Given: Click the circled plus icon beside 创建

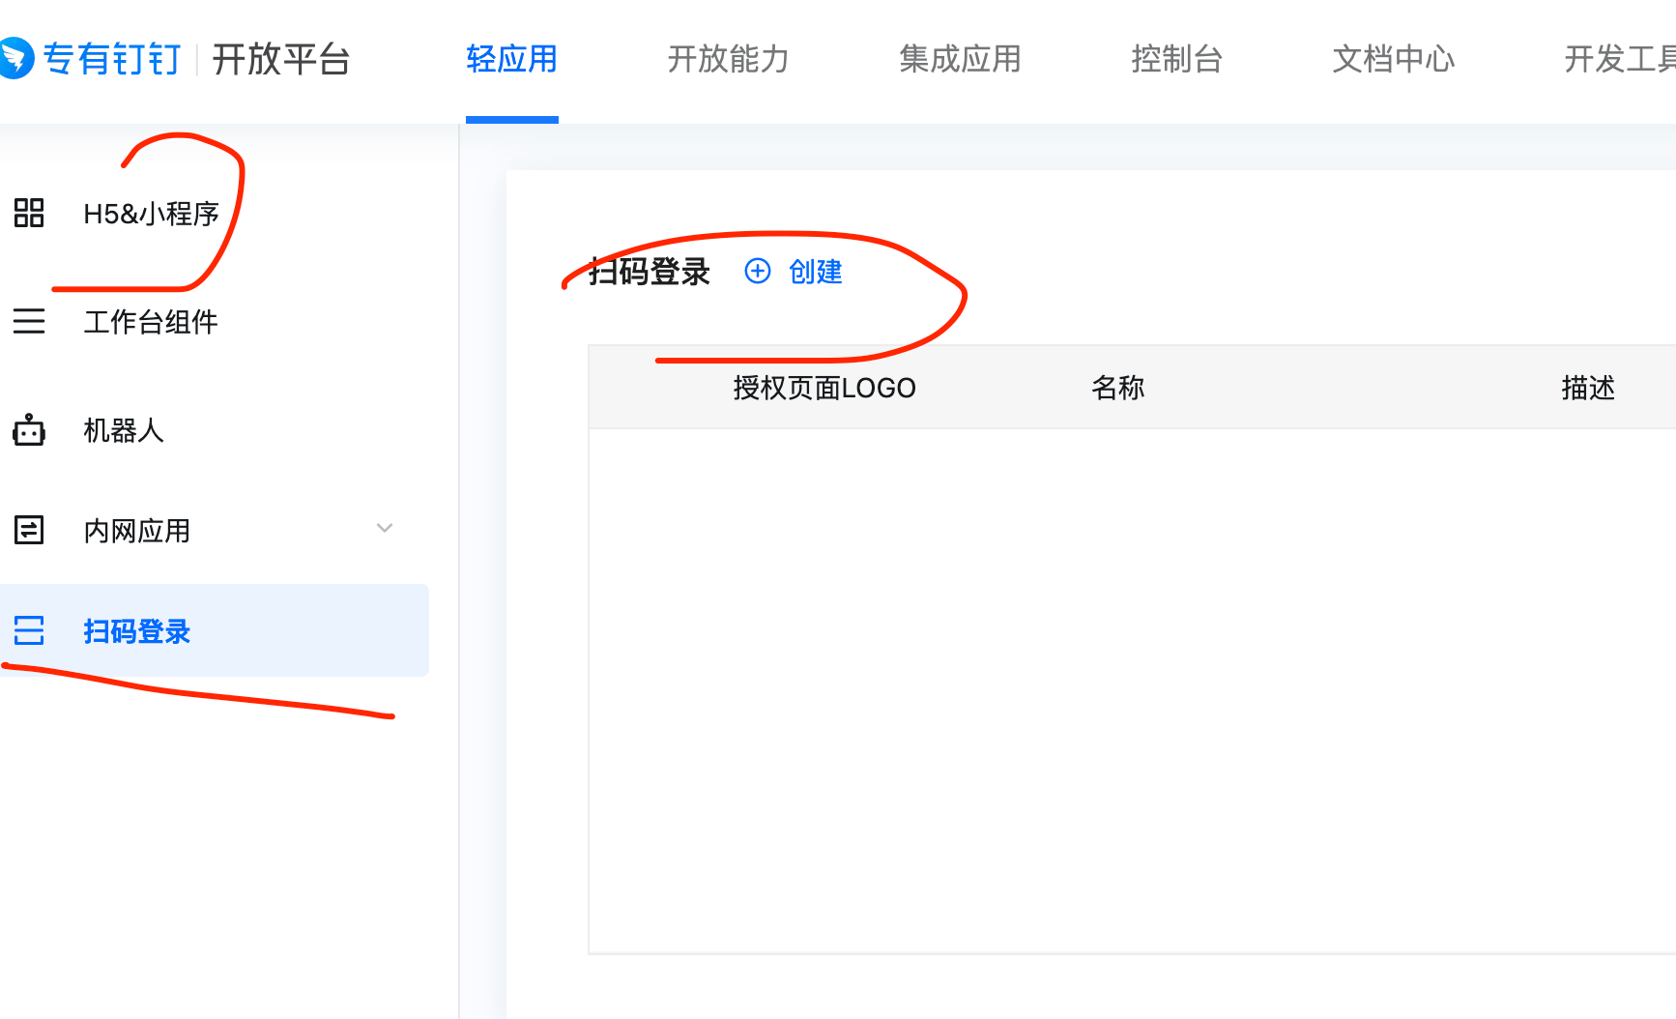Looking at the screenshot, I should (758, 272).
